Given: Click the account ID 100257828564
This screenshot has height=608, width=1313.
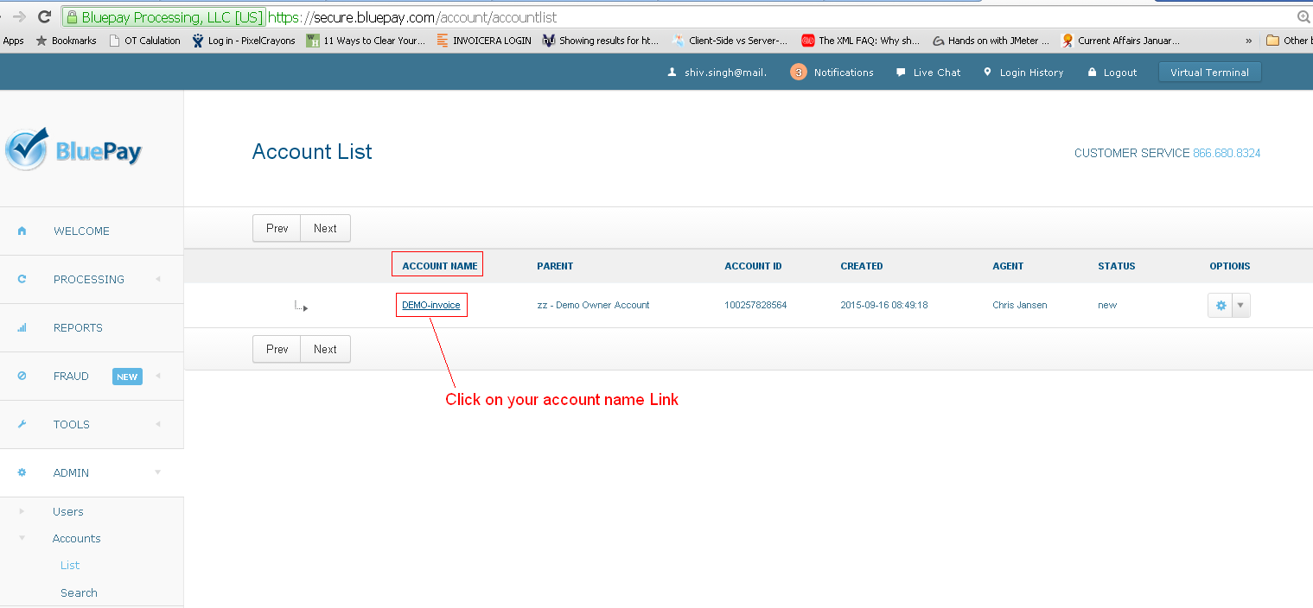Looking at the screenshot, I should pos(755,305).
